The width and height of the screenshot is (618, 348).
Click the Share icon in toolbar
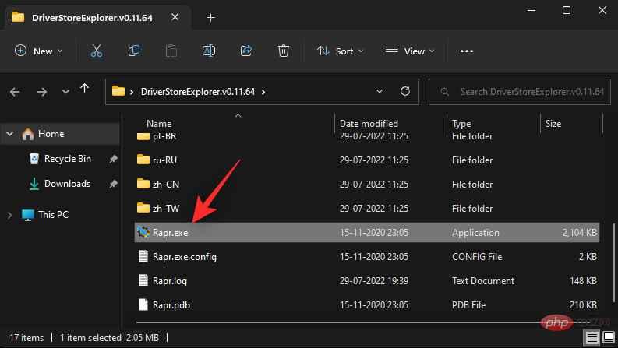[x=246, y=51]
